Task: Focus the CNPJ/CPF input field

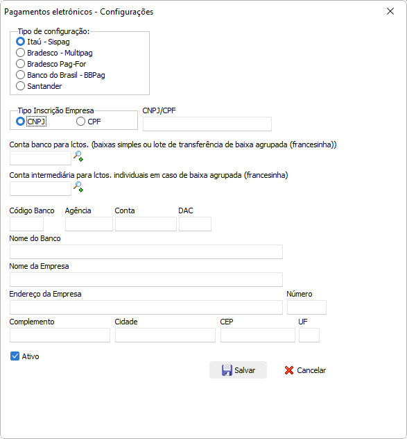Action: point(207,124)
